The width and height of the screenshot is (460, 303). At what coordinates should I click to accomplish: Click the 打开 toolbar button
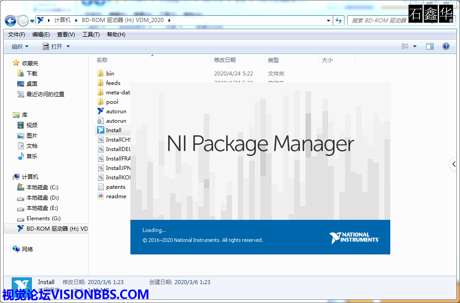(53, 46)
